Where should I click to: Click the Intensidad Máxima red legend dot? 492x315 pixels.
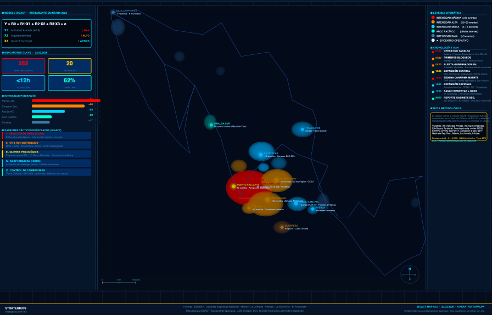(x=433, y=18)
